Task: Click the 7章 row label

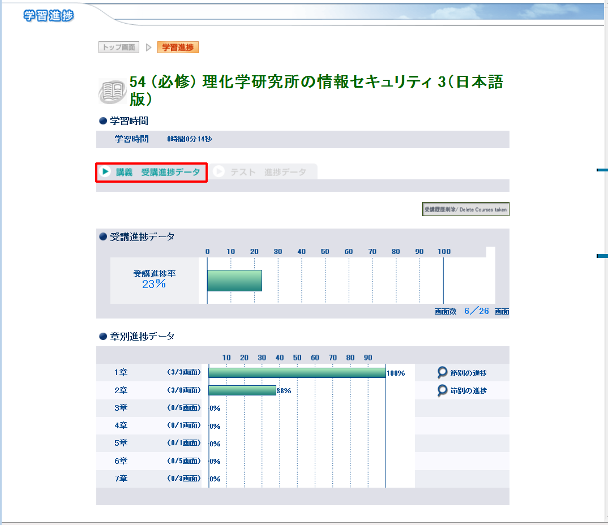Action: [x=121, y=479]
